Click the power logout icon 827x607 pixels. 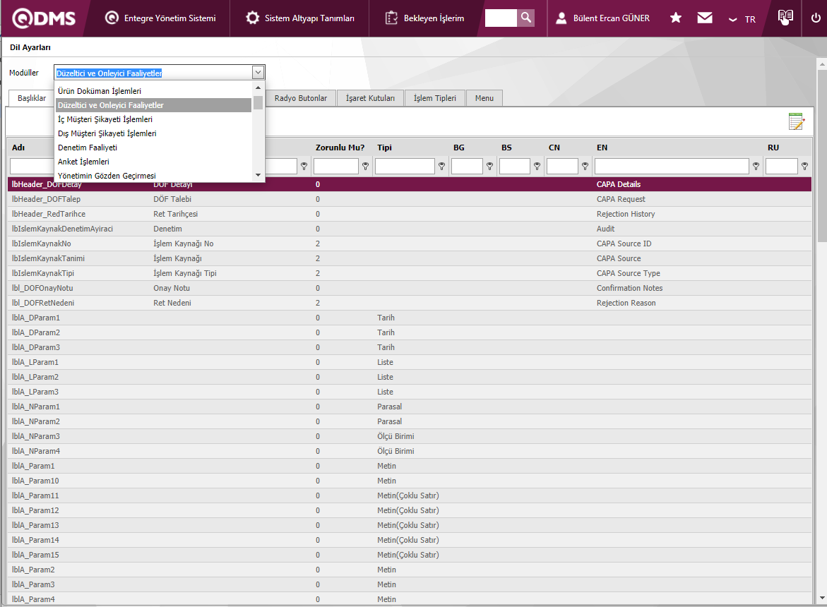click(816, 18)
